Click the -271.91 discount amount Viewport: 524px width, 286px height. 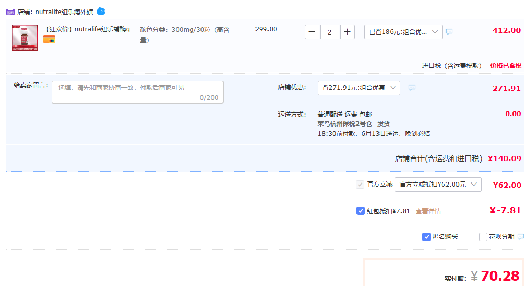(x=505, y=88)
